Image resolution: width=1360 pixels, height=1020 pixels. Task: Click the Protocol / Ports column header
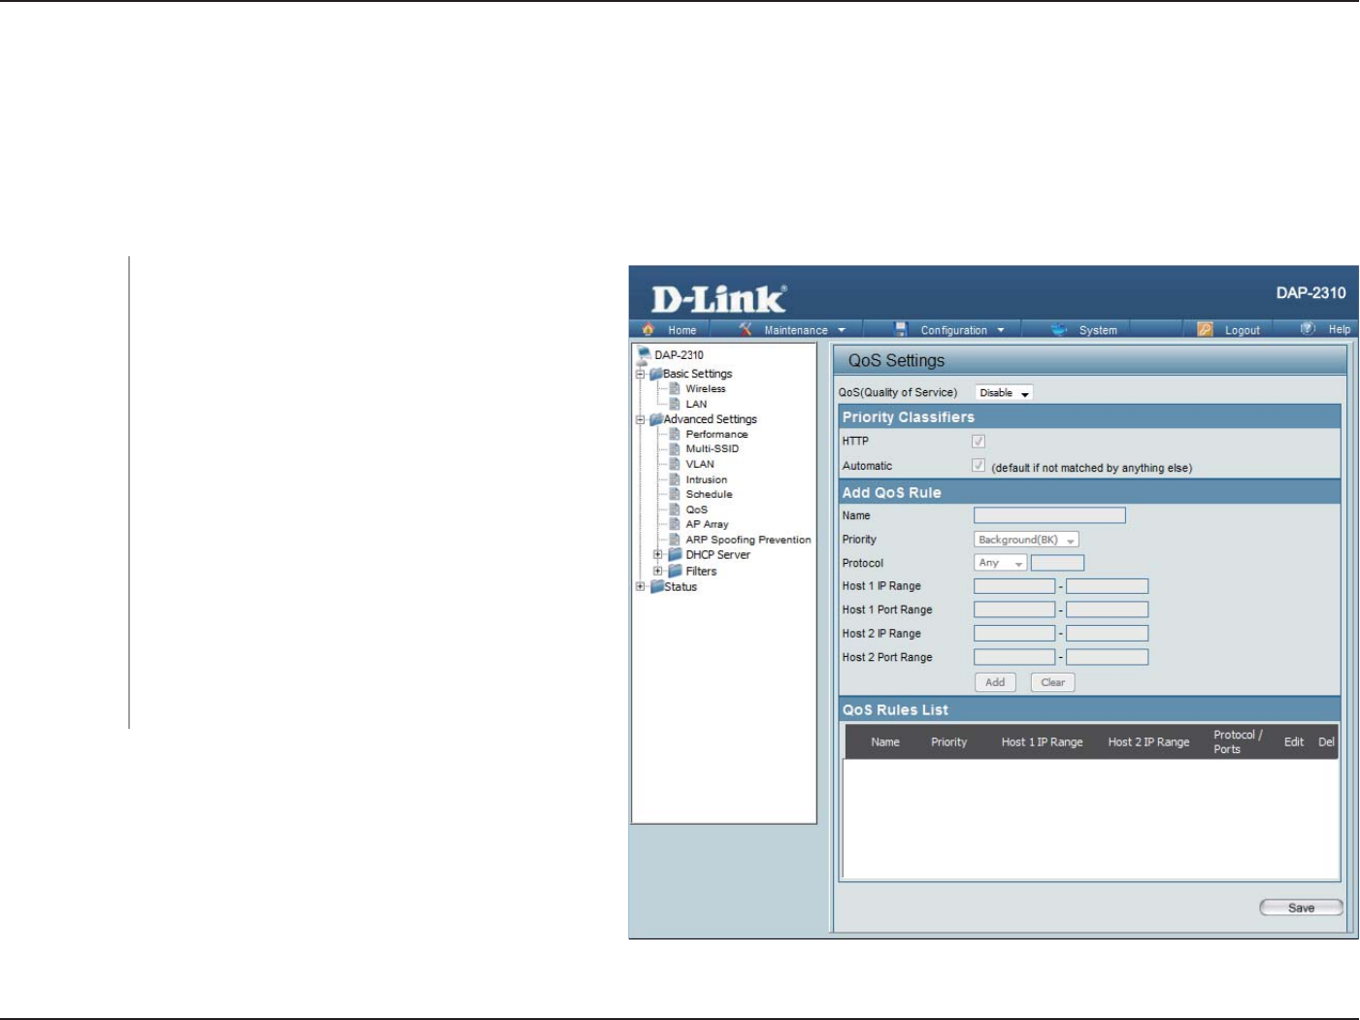(1238, 742)
